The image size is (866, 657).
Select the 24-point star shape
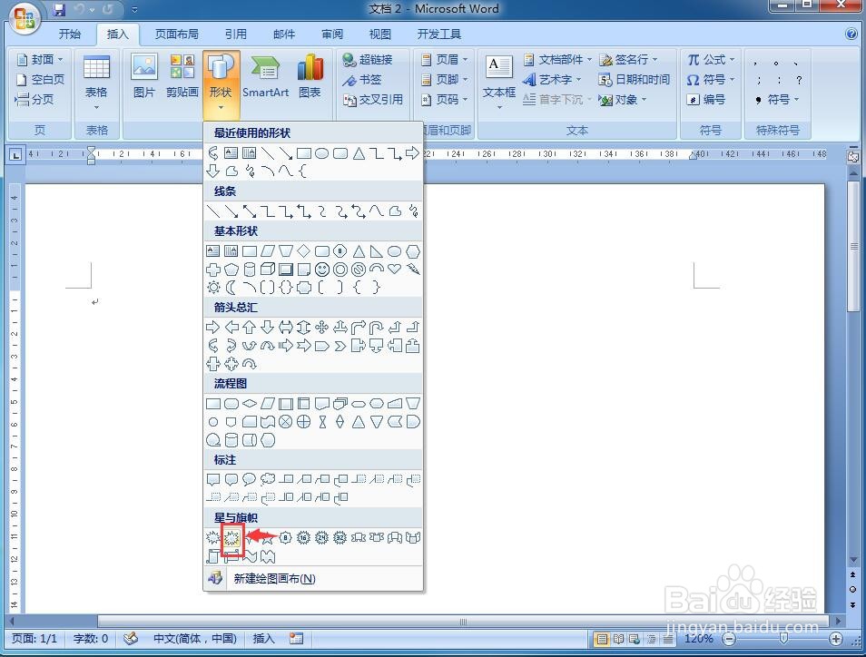[322, 537]
